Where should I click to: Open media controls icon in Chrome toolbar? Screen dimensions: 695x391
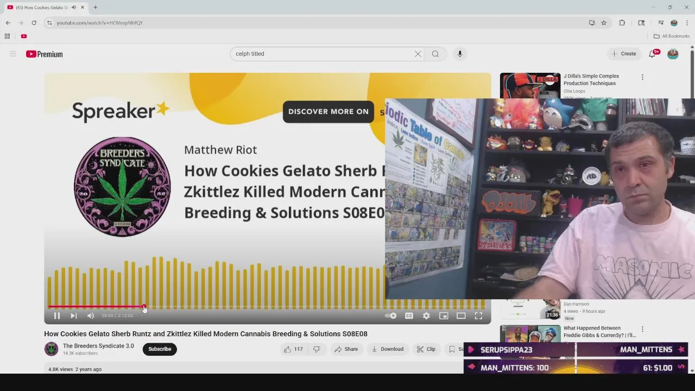point(661,23)
